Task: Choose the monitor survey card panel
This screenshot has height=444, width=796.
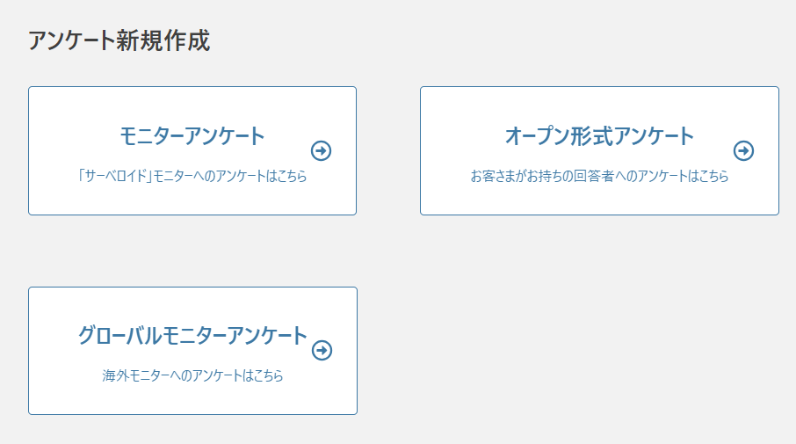Action: click(192, 151)
